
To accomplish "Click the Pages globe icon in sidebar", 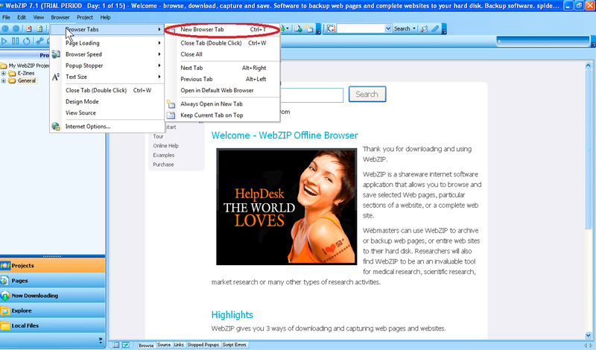I will pyautogui.click(x=4, y=281).
